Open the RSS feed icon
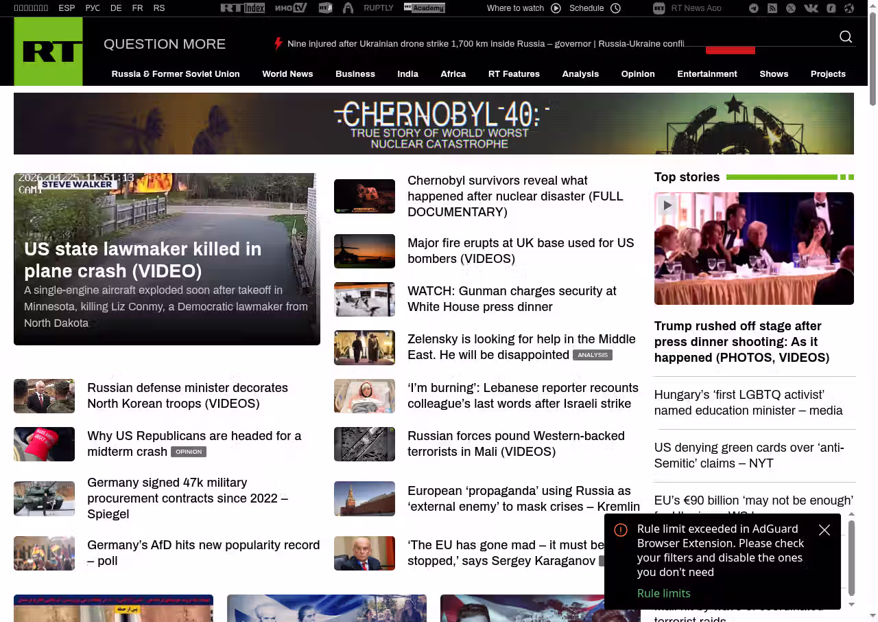 click(x=772, y=8)
